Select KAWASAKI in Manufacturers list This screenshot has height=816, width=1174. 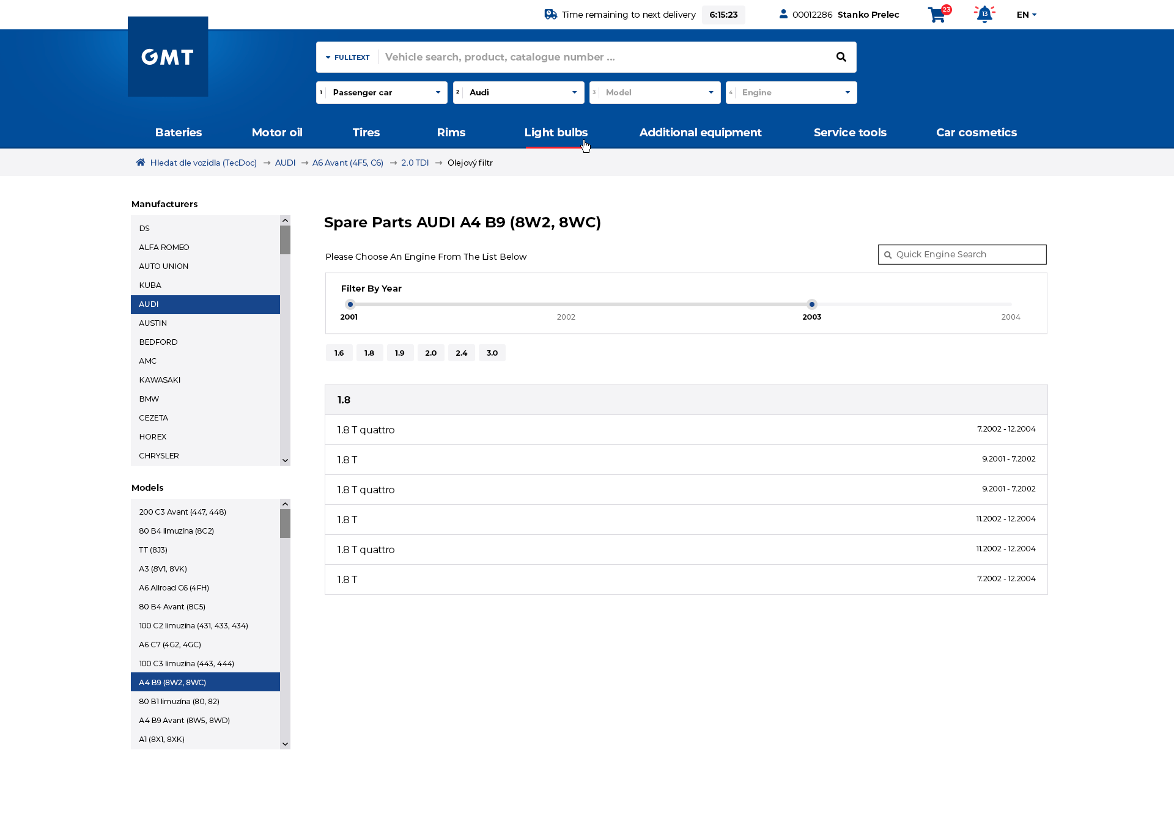[x=205, y=380]
